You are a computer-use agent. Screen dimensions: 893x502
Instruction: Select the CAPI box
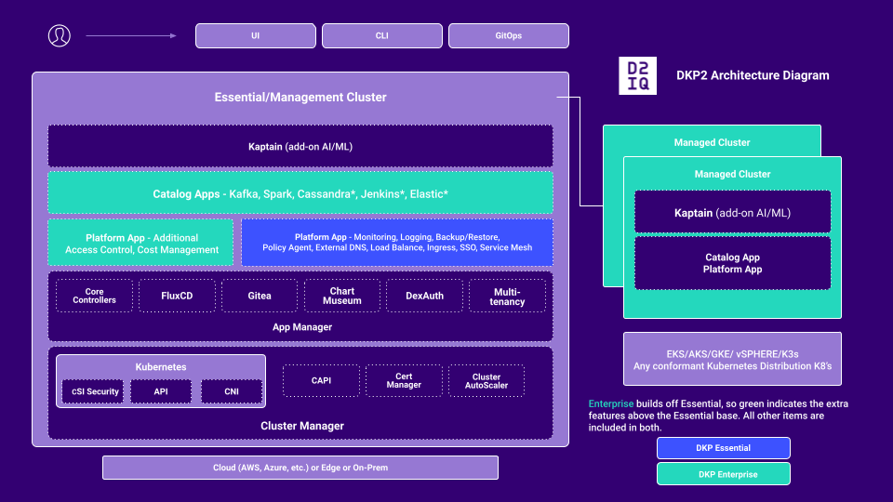(x=321, y=381)
